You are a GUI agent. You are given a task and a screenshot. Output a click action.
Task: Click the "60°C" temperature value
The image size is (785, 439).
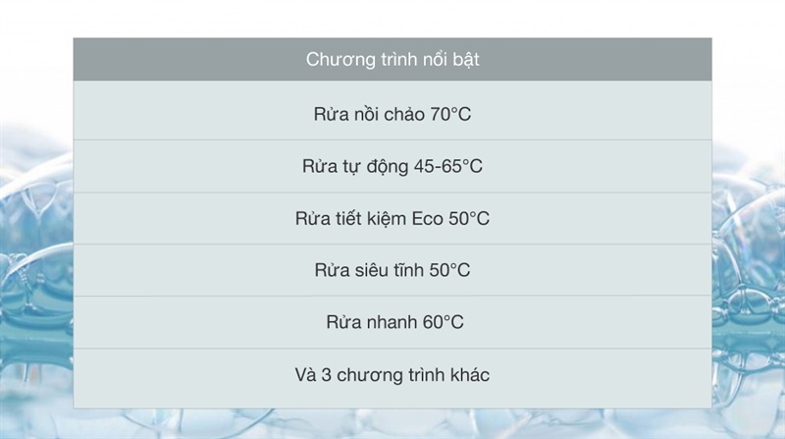[x=443, y=322]
